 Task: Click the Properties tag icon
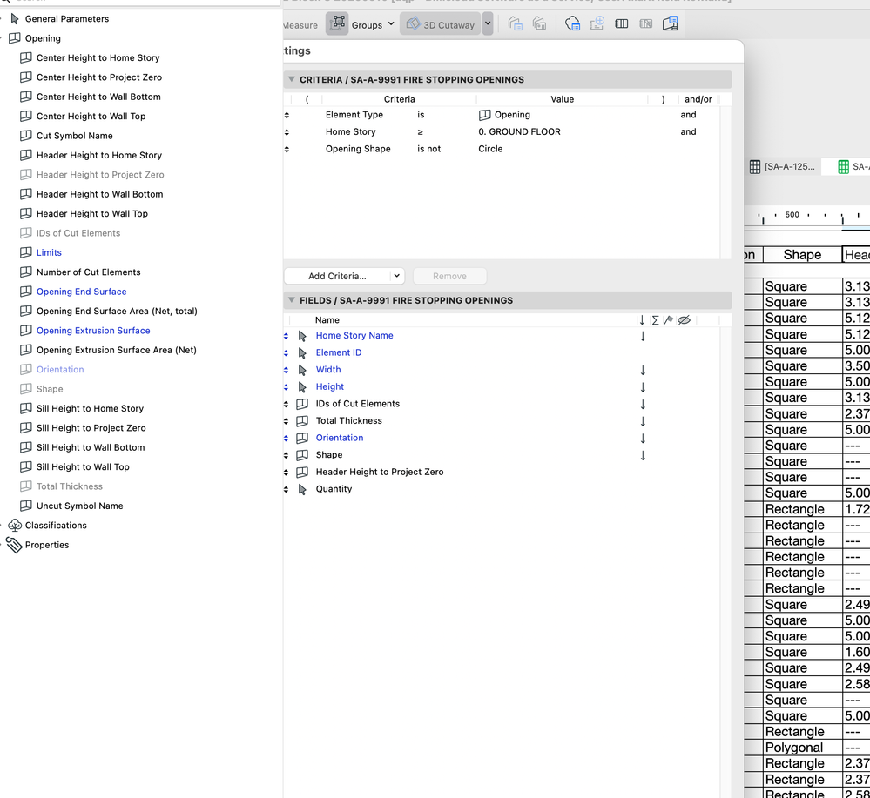pyautogui.click(x=14, y=545)
